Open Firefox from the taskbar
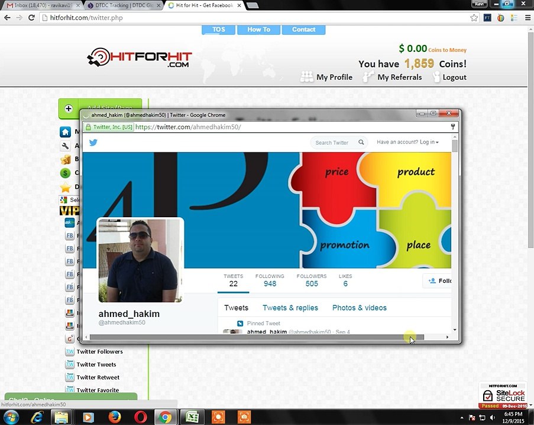The width and height of the screenshot is (534, 425). (x=115, y=417)
